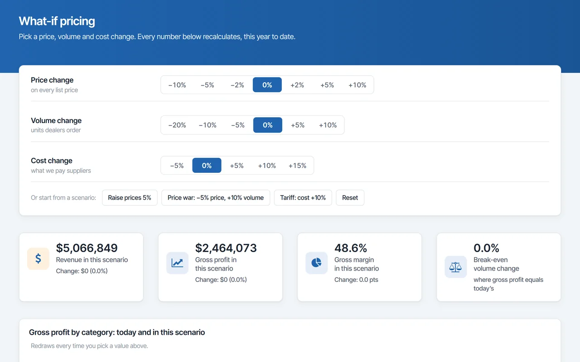Click the What-if pricing heading
The height and width of the screenshot is (362, 580).
(x=57, y=21)
